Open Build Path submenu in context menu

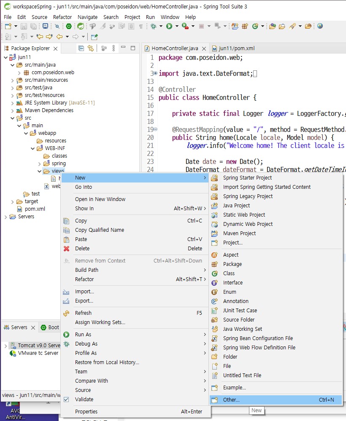pyautogui.click(x=135, y=270)
